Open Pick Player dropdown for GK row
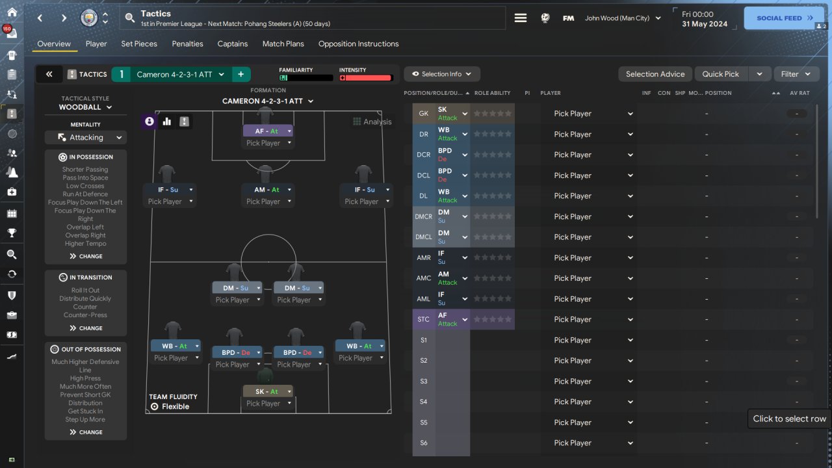This screenshot has width=832, height=468. 593,114
